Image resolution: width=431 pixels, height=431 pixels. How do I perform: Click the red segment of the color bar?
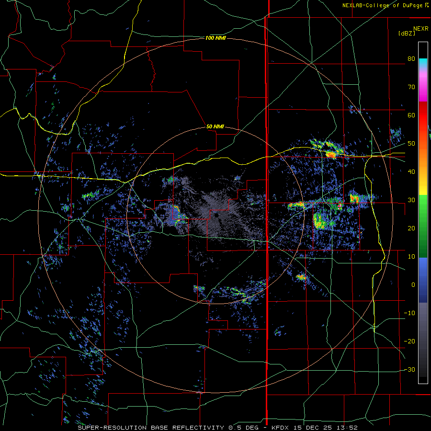point(423,115)
